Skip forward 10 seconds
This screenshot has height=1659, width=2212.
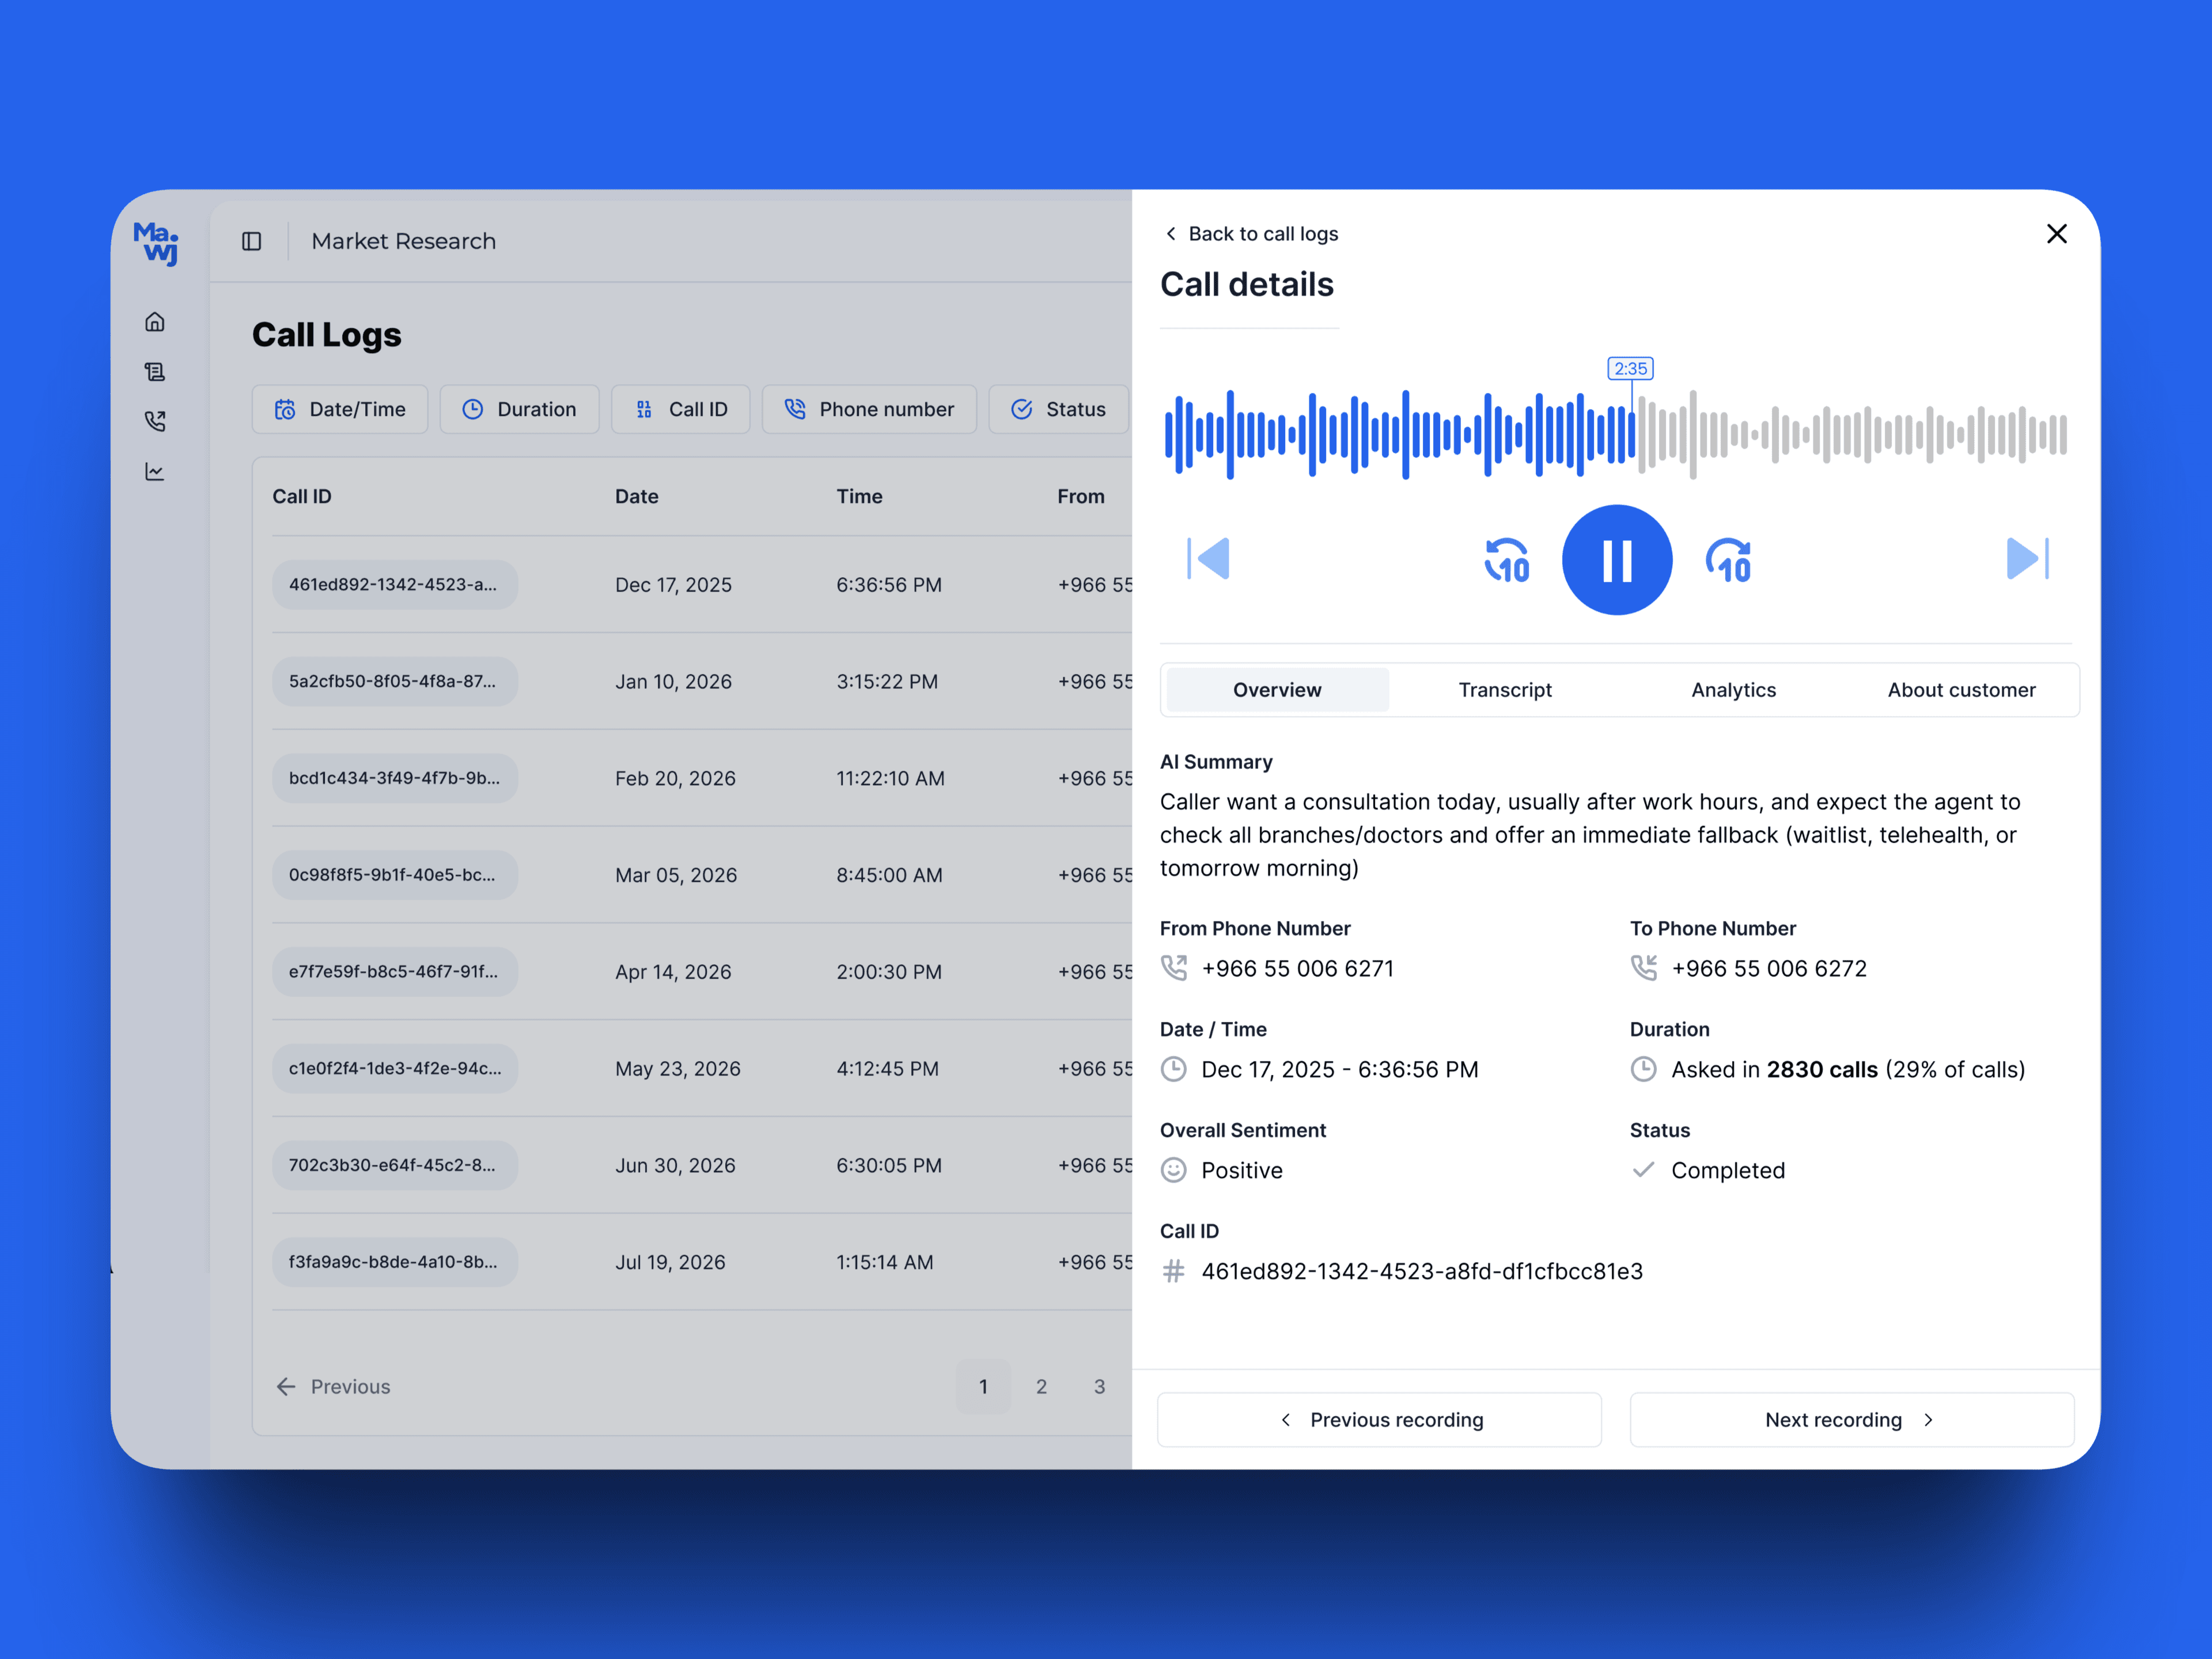click(x=1728, y=560)
